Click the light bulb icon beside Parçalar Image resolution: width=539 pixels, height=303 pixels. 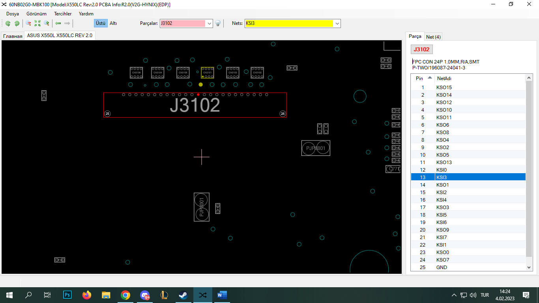[x=218, y=23]
